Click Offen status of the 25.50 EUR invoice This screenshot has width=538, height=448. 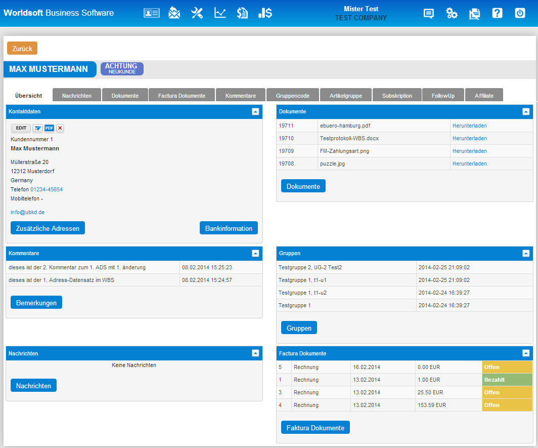pyautogui.click(x=507, y=392)
